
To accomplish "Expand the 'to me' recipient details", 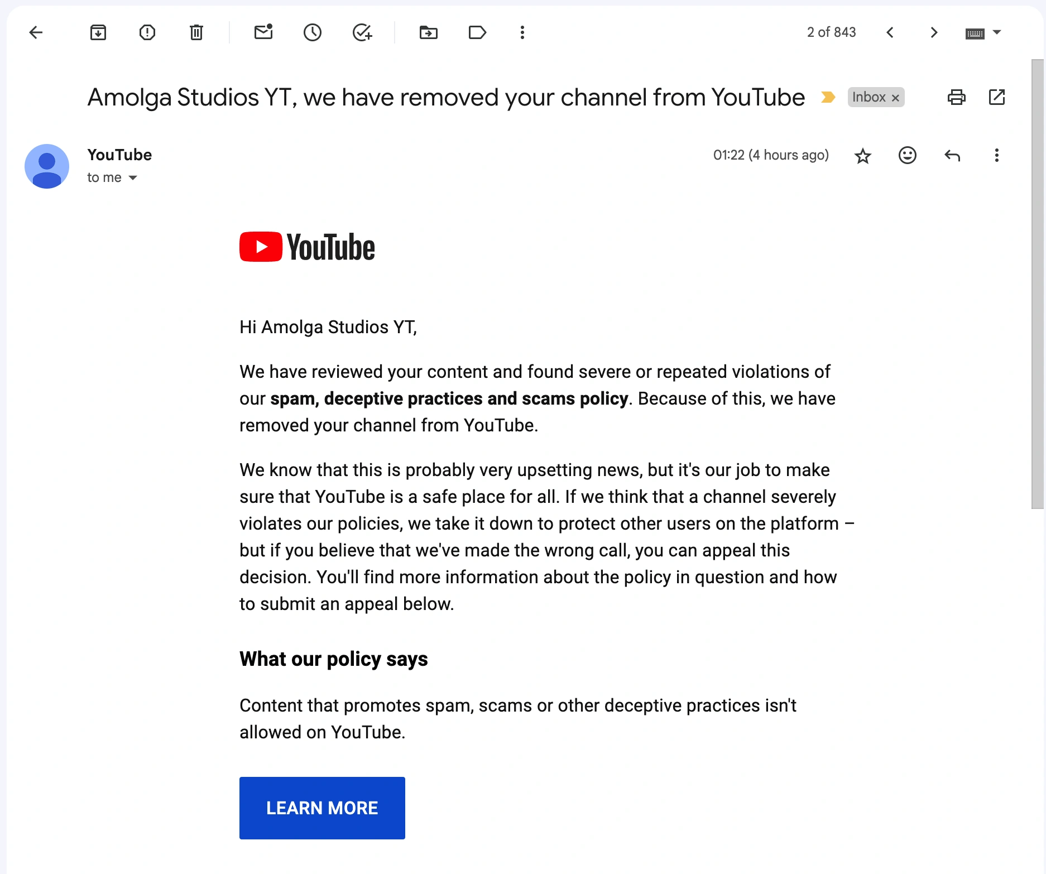I will point(133,177).
